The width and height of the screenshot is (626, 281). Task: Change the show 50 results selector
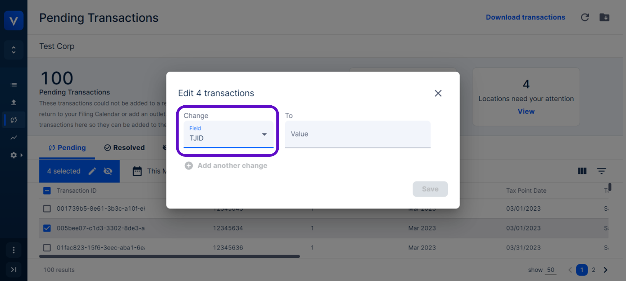pyautogui.click(x=550, y=270)
